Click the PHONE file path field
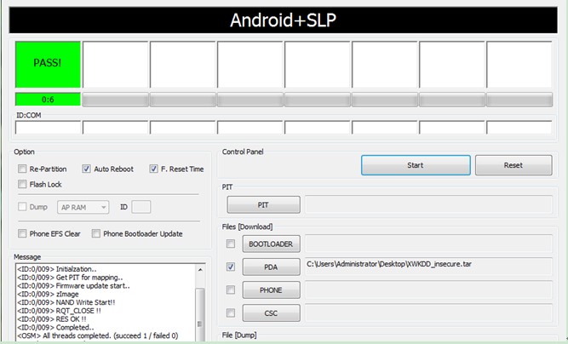 [x=429, y=290]
